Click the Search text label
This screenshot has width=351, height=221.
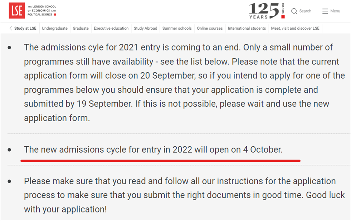coord(305,11)
